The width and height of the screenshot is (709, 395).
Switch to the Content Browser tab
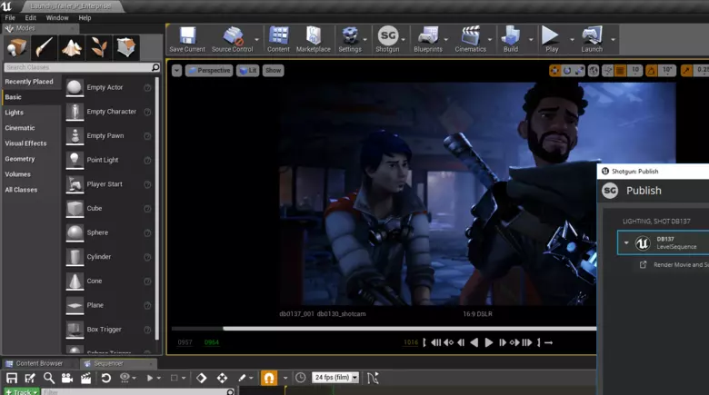[x=39, y=363]
